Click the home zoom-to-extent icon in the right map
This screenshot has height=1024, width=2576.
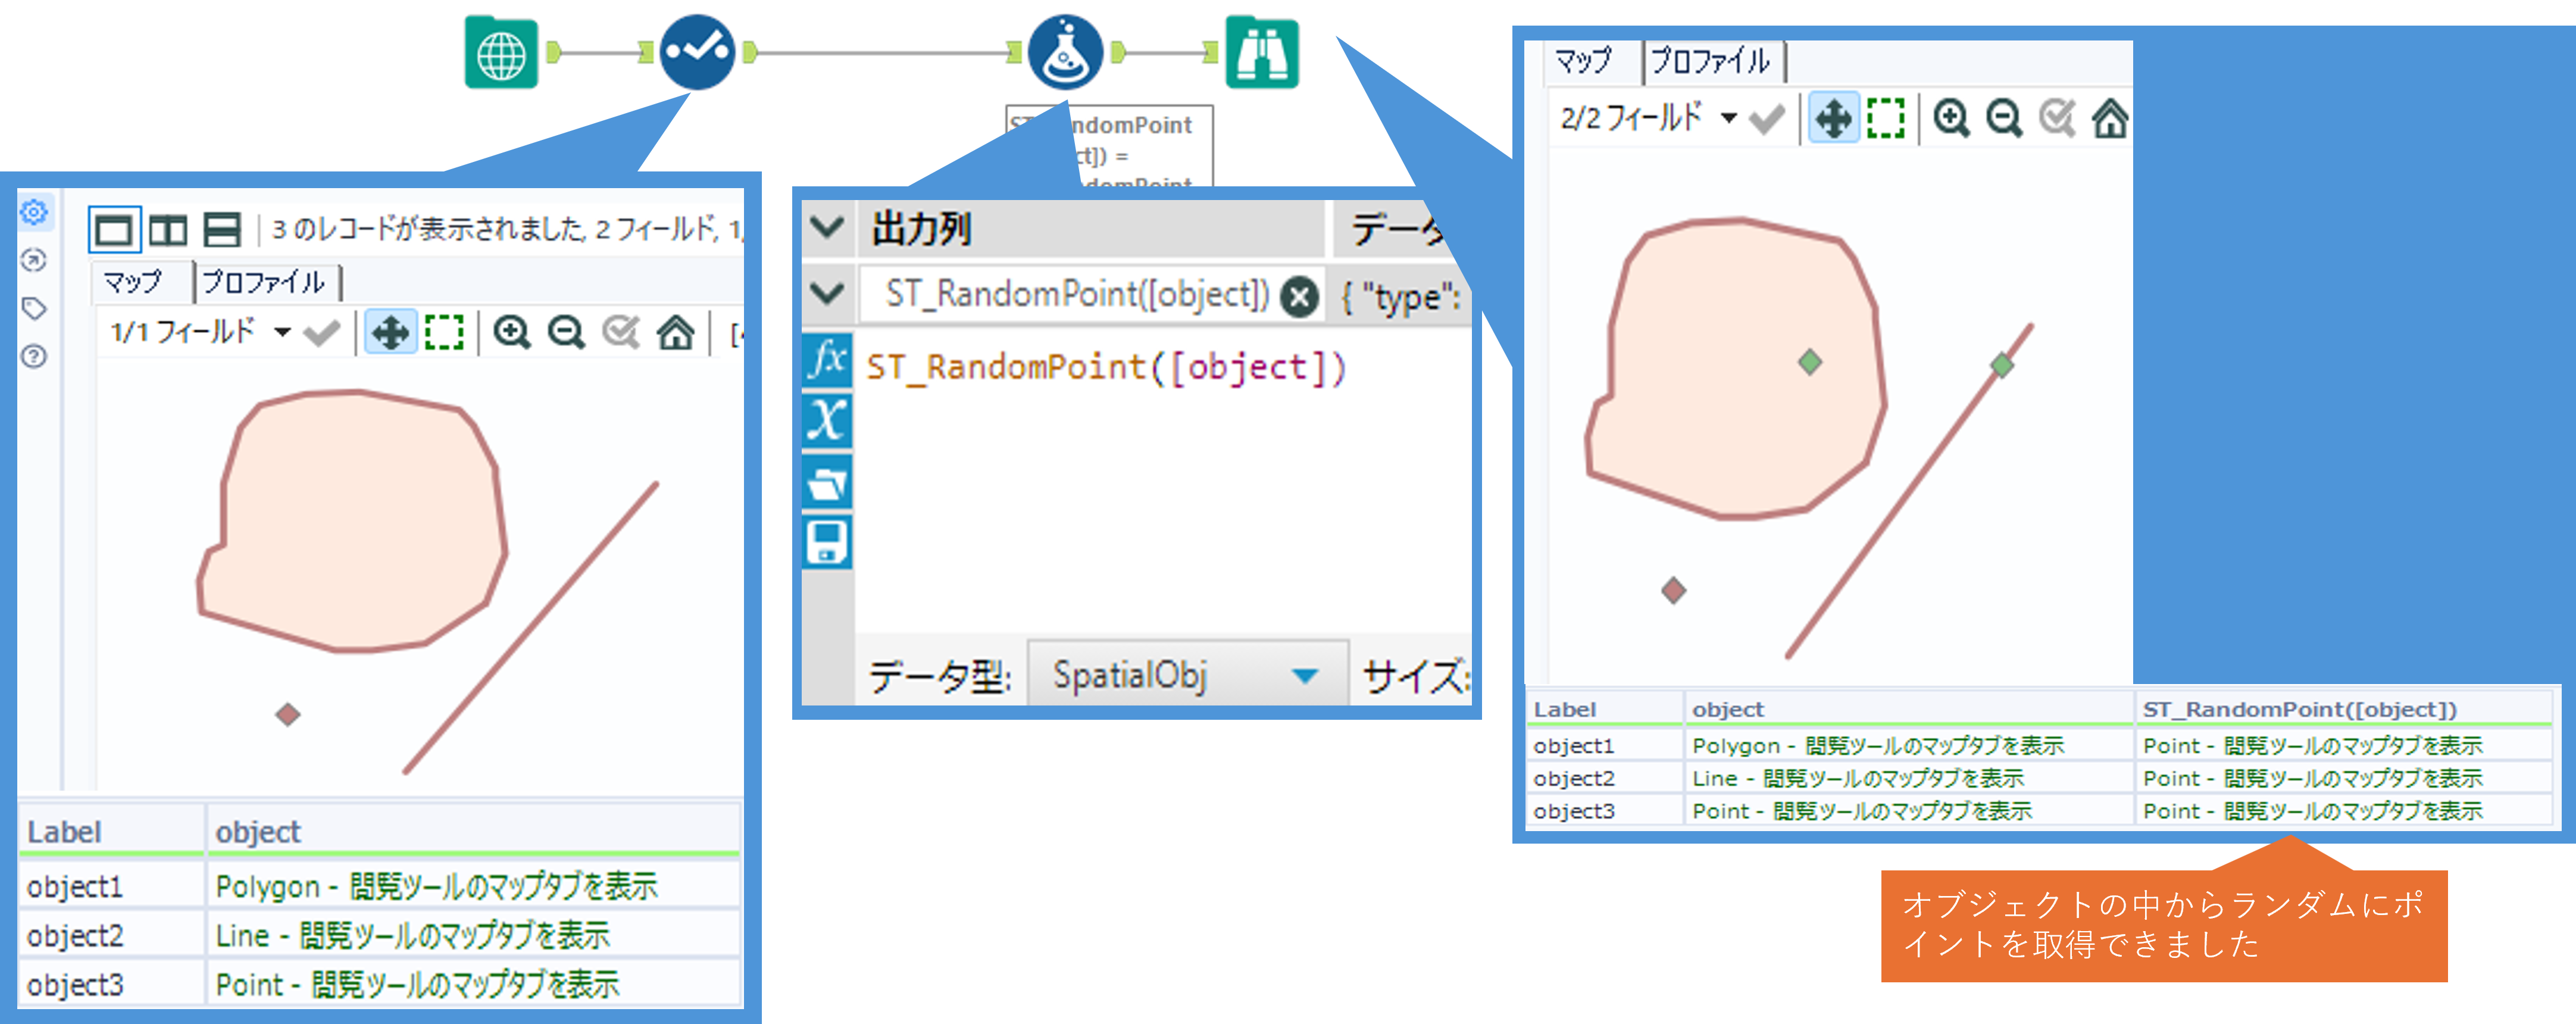point(2110,119)
